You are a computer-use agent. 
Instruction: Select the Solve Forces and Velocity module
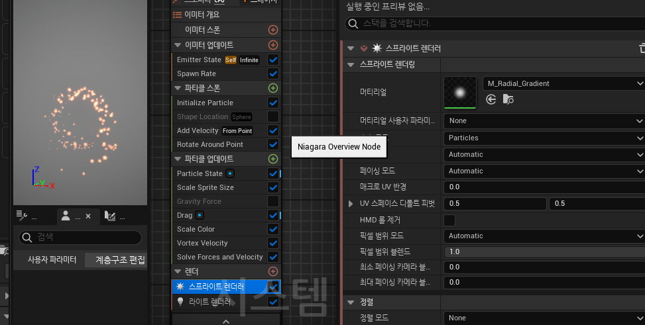coord(219,257)
